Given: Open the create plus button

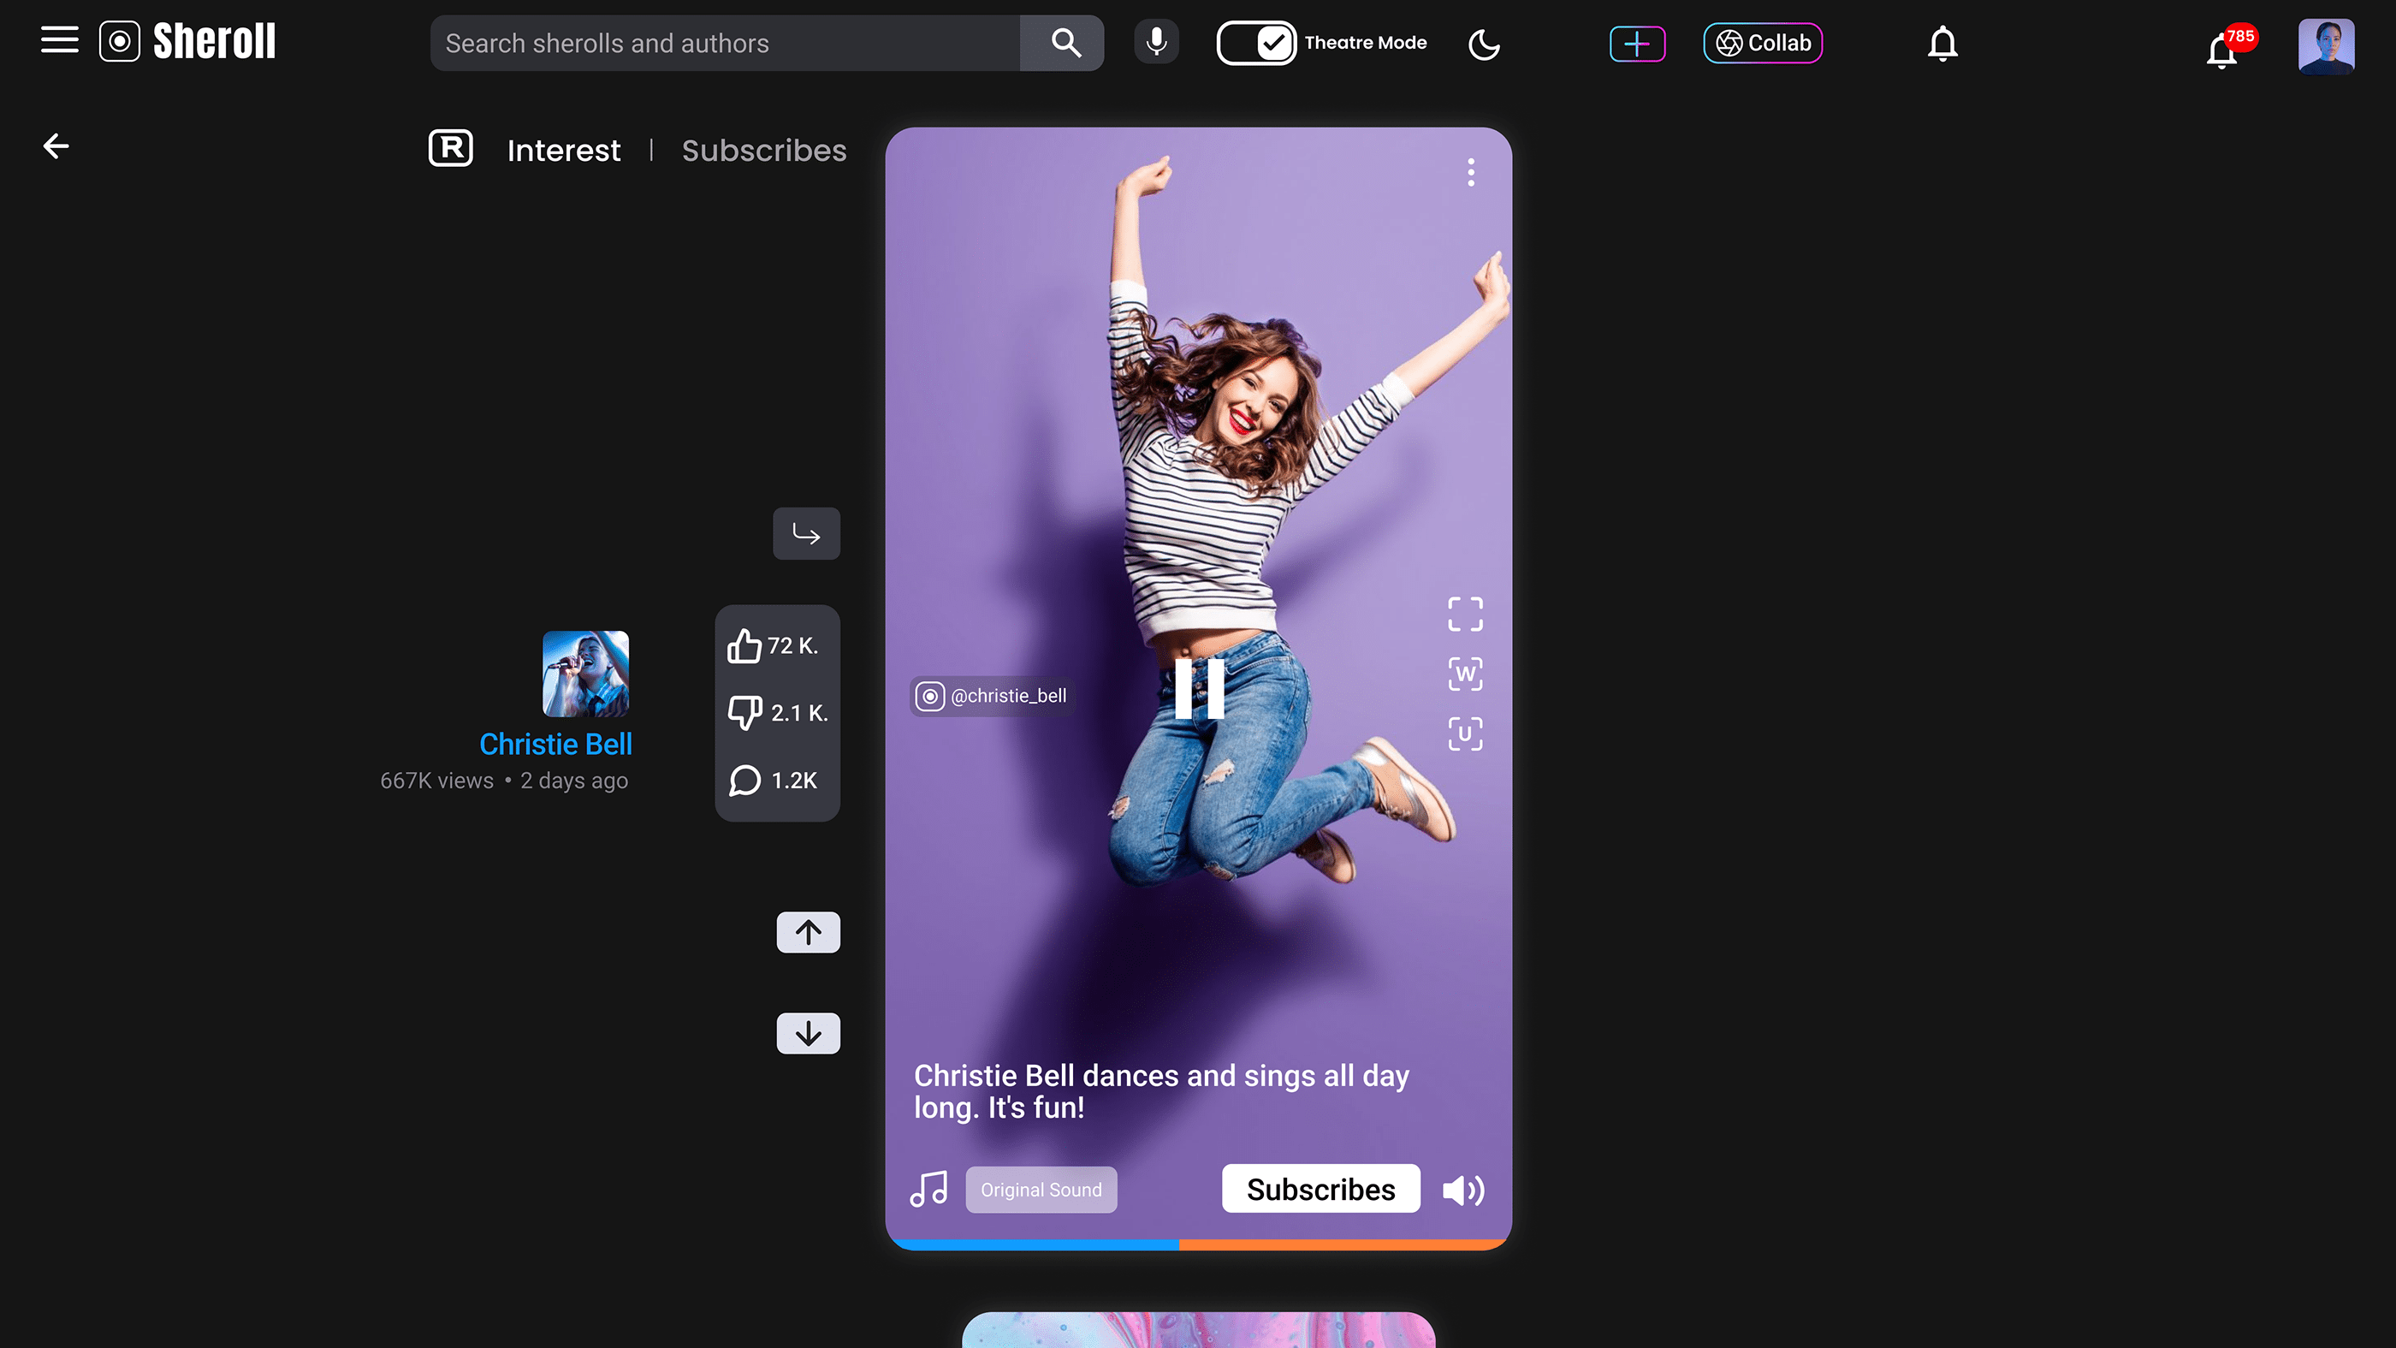Looking at the screenshot, I should (1637, 44).
